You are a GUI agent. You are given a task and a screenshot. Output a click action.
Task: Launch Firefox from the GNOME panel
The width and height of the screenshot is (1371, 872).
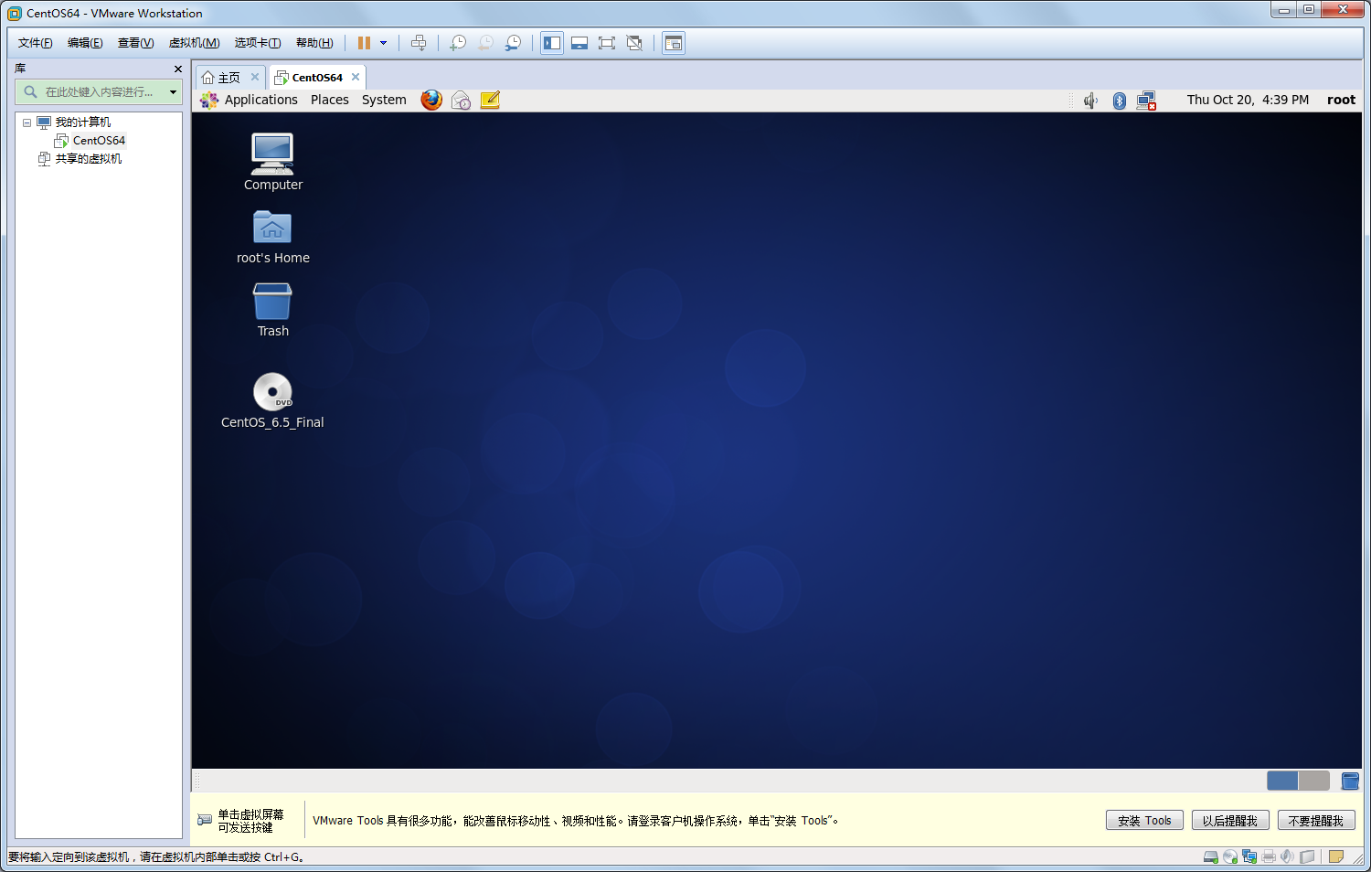click(x=431, y=100)
